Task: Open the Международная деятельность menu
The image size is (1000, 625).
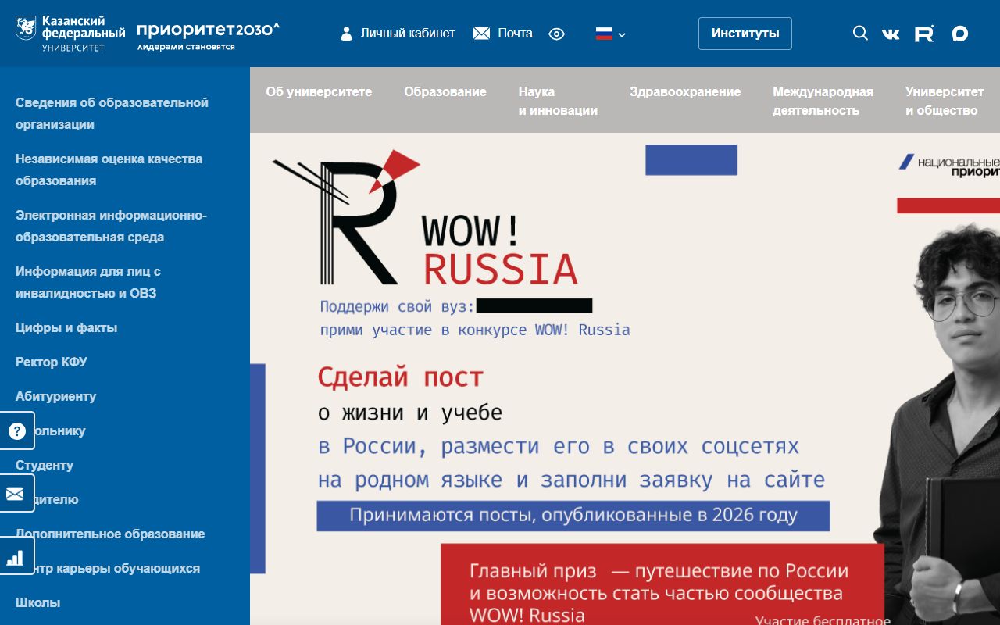Action: point(823,101)
